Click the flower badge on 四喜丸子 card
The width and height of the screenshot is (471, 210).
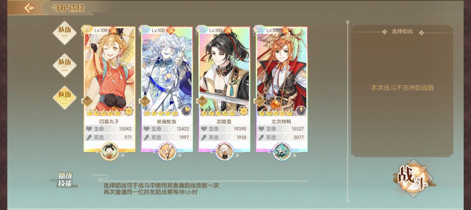(x=129, y=111)
